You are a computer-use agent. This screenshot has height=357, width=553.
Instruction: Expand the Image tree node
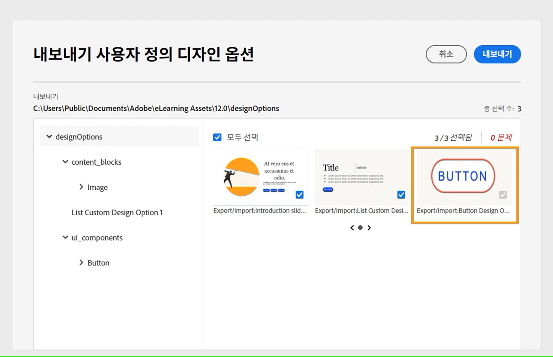[x=81, y=187]
